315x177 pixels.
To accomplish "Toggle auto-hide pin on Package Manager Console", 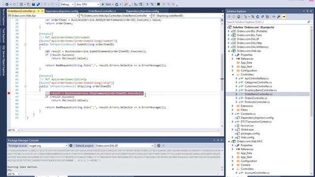I will [x=218, y=140].
